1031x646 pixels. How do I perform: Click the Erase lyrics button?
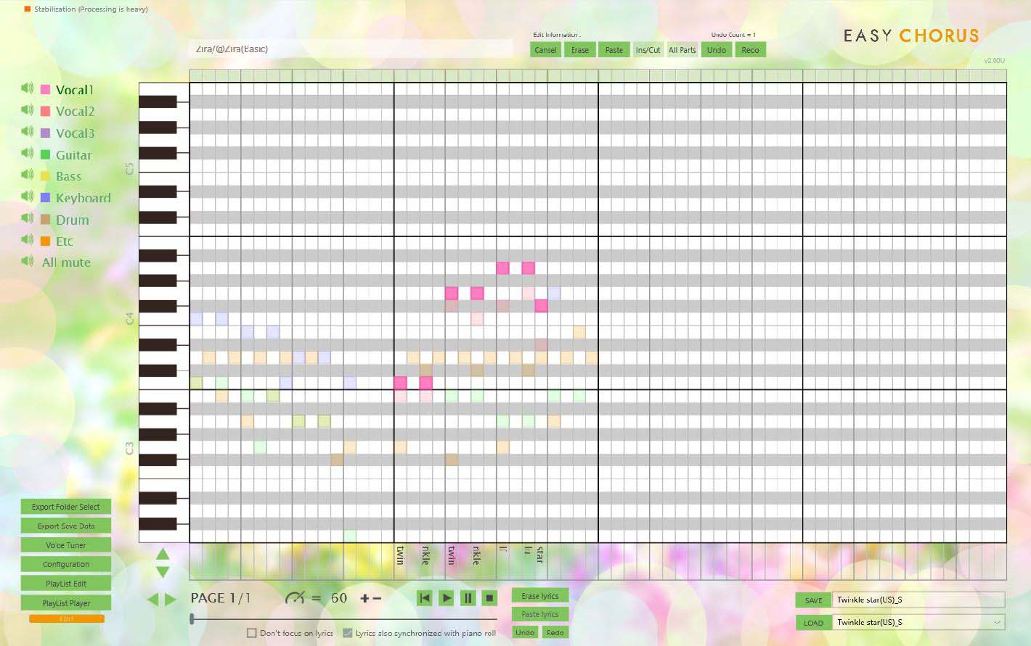539,595
